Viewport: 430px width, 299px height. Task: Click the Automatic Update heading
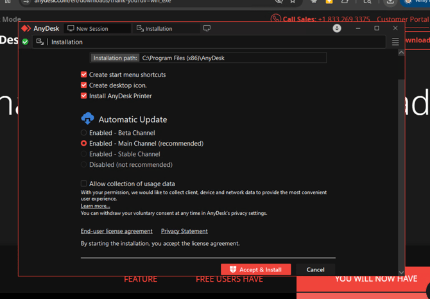pos(133,119)
